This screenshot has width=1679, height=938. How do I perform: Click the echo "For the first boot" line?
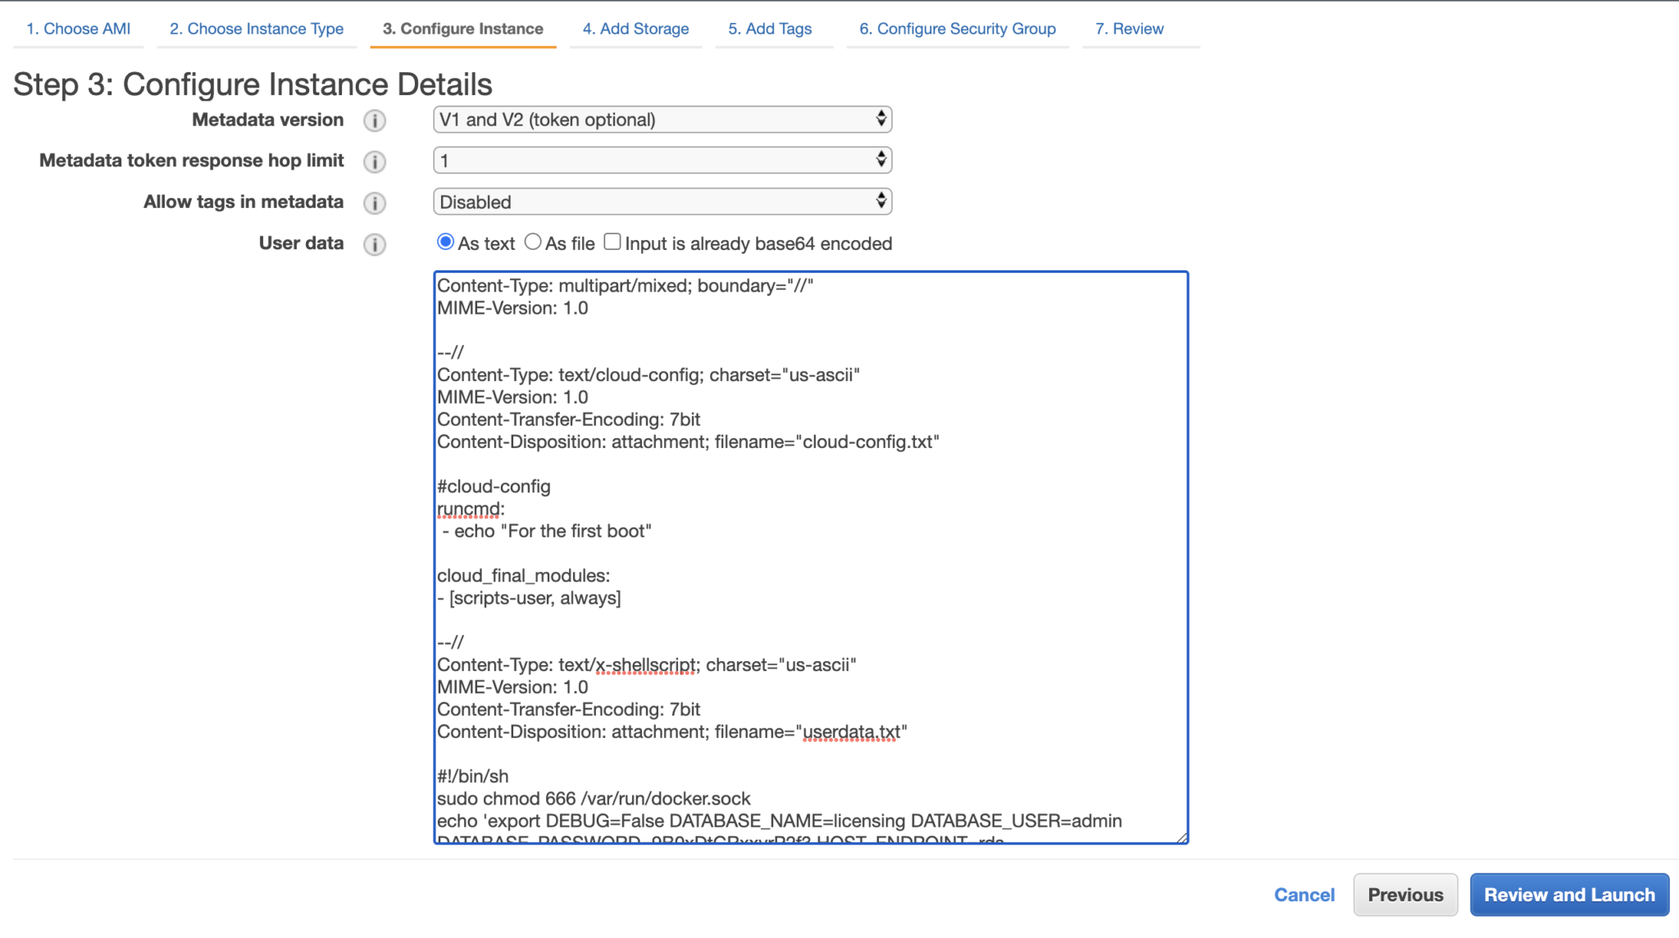tap(547, 531)
